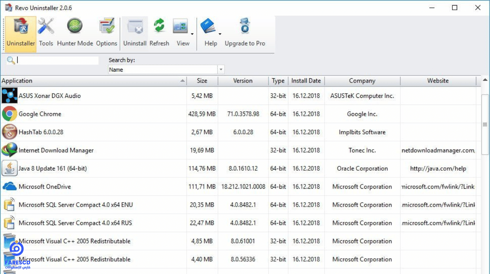
Task: Select the Java 8 Update 161 icon
Action: 9,168
